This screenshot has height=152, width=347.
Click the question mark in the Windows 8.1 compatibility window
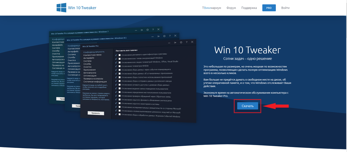pos(170,36)
